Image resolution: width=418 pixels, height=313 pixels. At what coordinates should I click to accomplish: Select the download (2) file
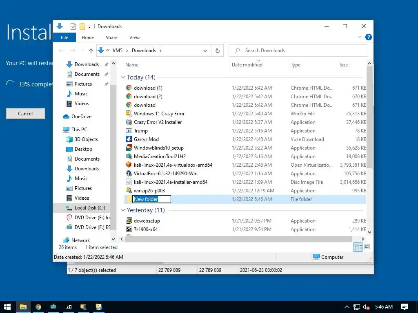pos(148,96)
